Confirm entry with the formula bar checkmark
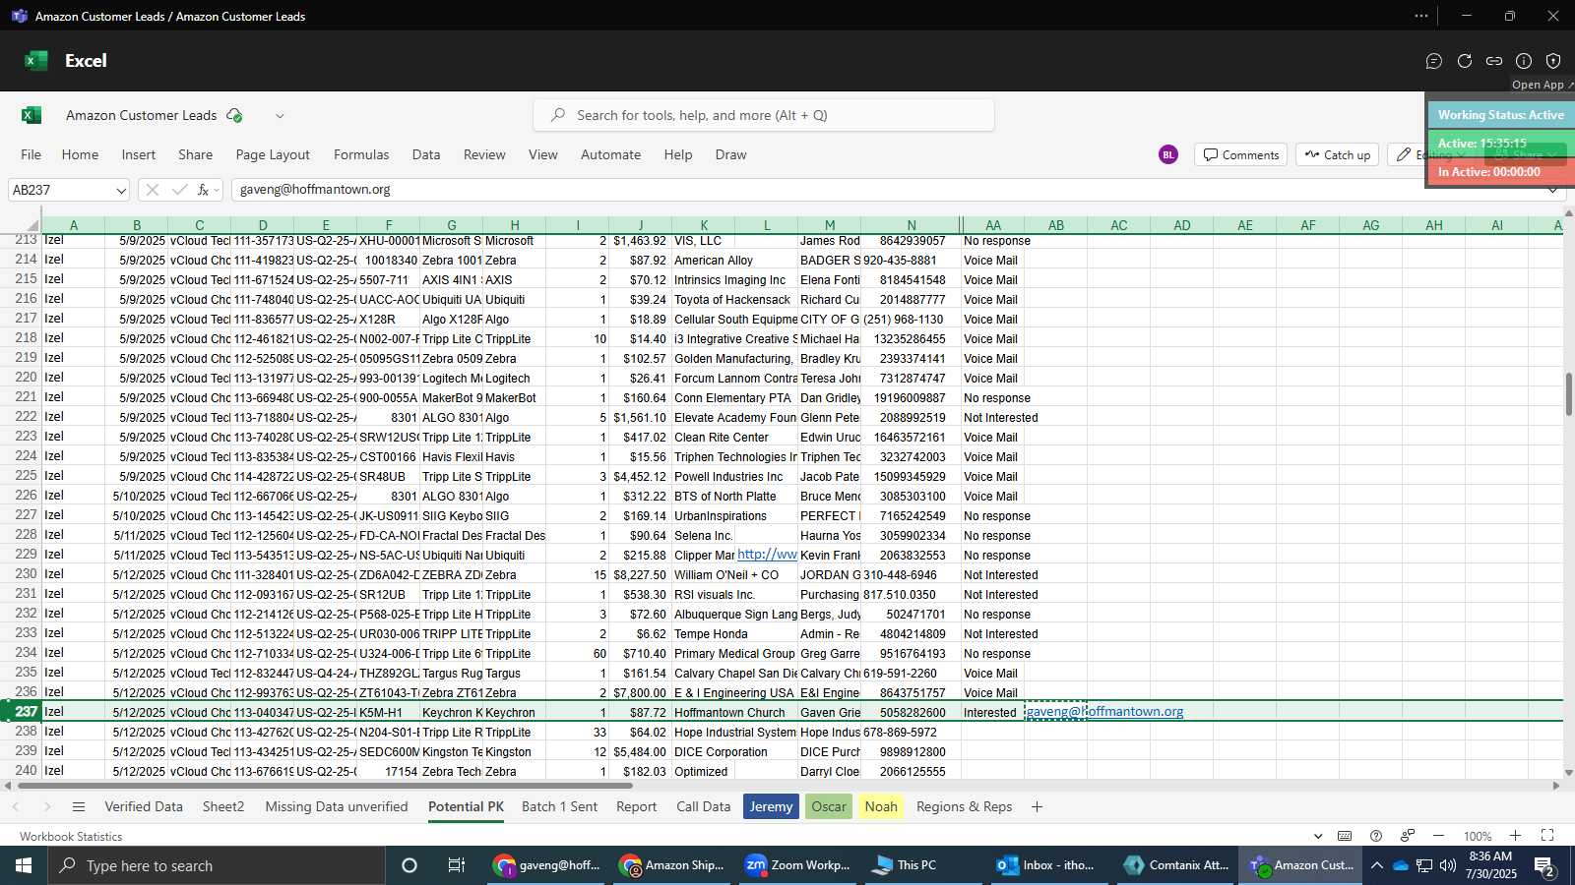This screenshot has width=1575, height=885. tap(179, 190)
